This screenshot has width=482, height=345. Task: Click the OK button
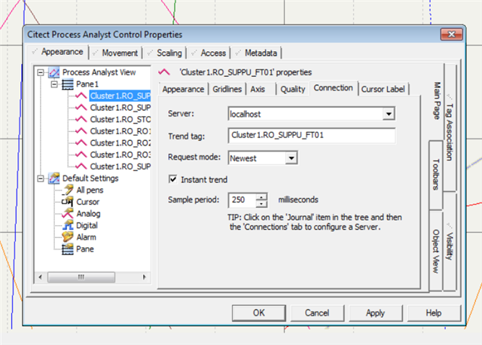click(x=259, y=313)
